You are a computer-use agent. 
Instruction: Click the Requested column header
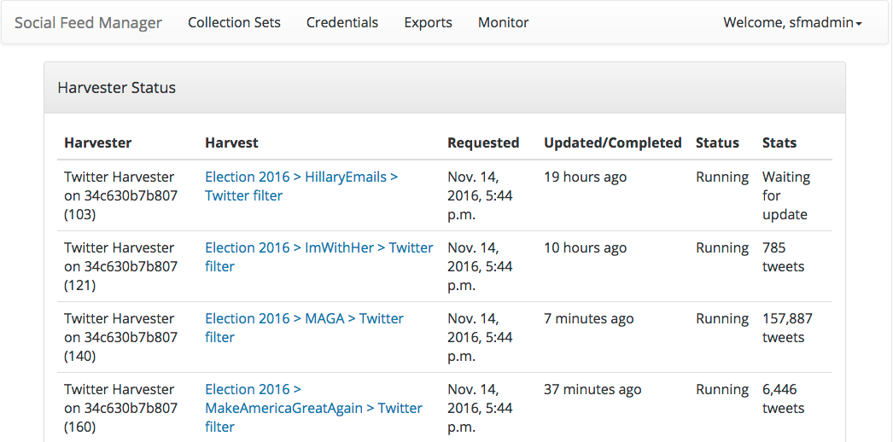click(483, 142)
